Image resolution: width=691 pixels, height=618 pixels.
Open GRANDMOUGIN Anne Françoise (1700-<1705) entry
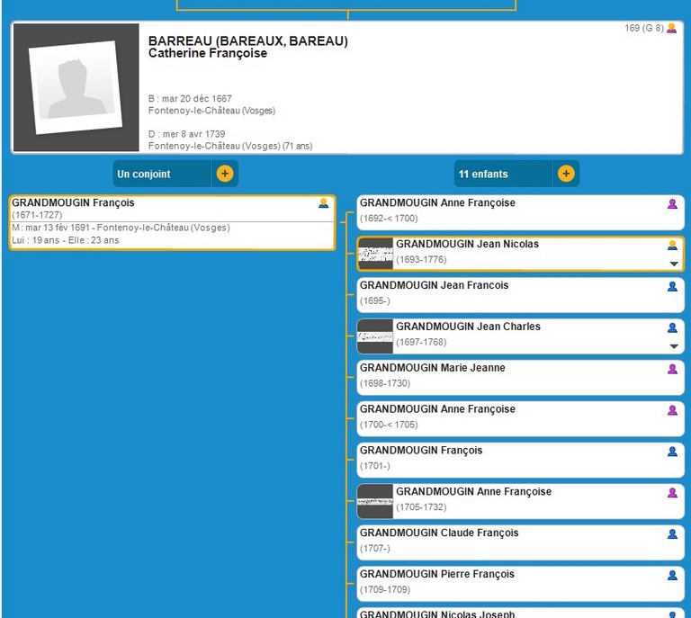click(x=437, y=409)
